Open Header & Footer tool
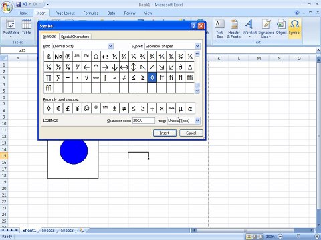The image size is (321, 240). click(x=234, y=29)
